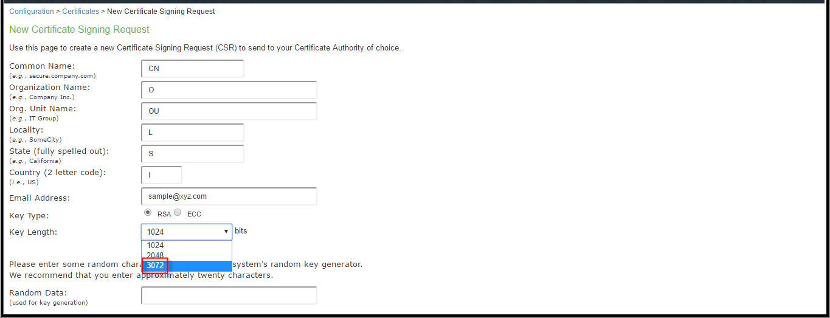Click the 'bits' text beside the dropdown
The image size is (830, 318).
coord(241,231)
